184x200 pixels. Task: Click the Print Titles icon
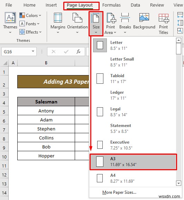pos(164,18)
